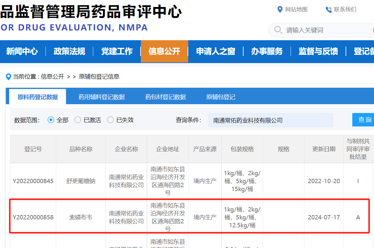Image resolution: width=374 pixels, height=248 pixels.
Task: Open the 监督与反馈 section
Action: click(x=318, y=52)
